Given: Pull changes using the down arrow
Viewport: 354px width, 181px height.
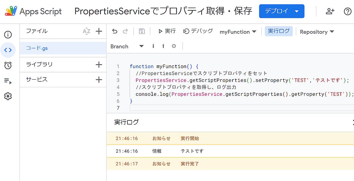Looking at the screenshot, I should 153,46.
